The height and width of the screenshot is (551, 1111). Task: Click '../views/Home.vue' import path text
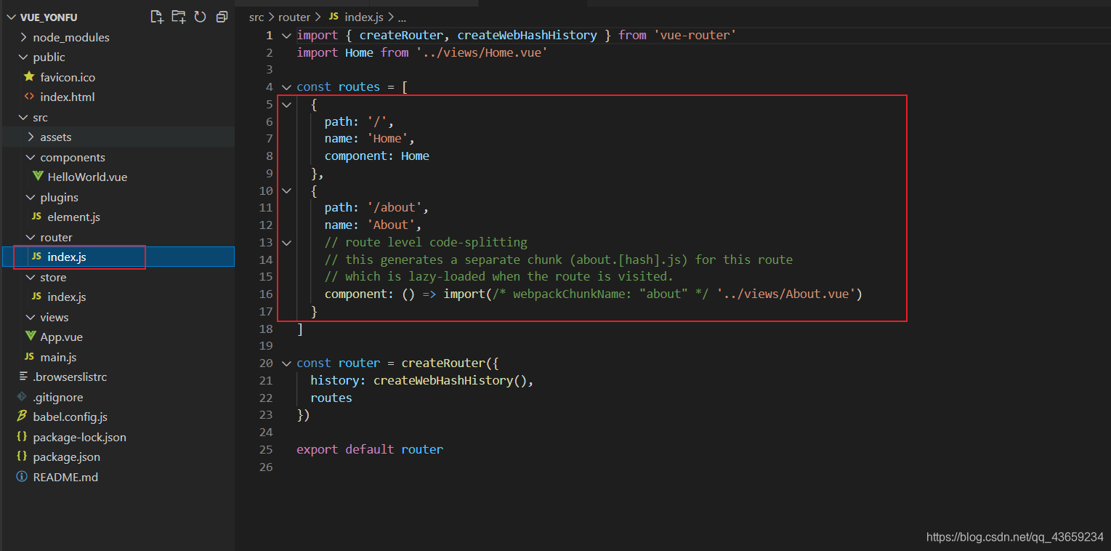click(481, 52)
